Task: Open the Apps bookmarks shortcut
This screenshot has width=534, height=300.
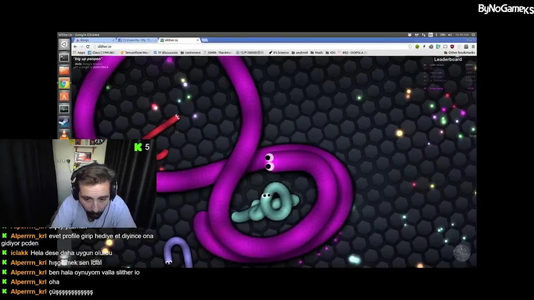Action: 79,52
